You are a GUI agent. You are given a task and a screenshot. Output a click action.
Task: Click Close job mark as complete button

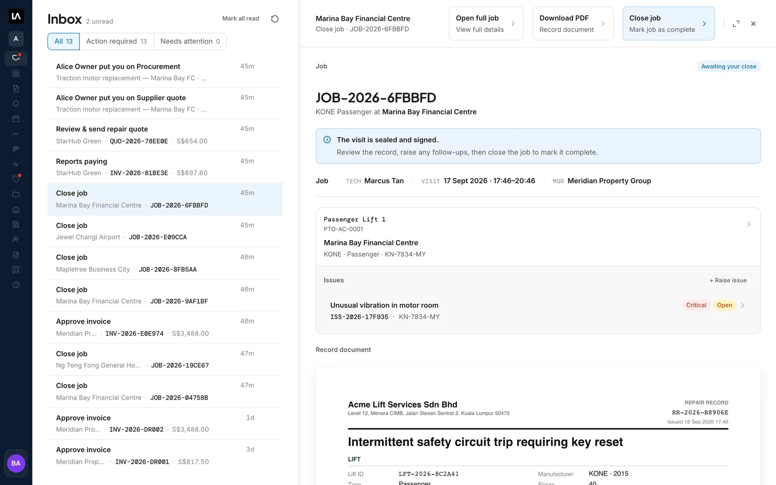[x=668, y=23]
